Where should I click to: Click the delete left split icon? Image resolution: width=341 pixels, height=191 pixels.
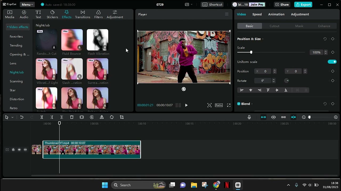52,117
